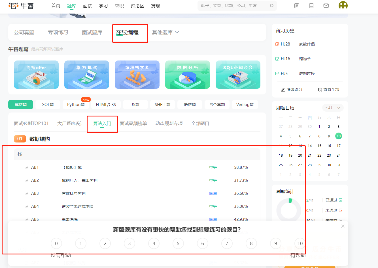Select survey rating 4
This screenshot has height=268, width=378.
tap(154, 243)
